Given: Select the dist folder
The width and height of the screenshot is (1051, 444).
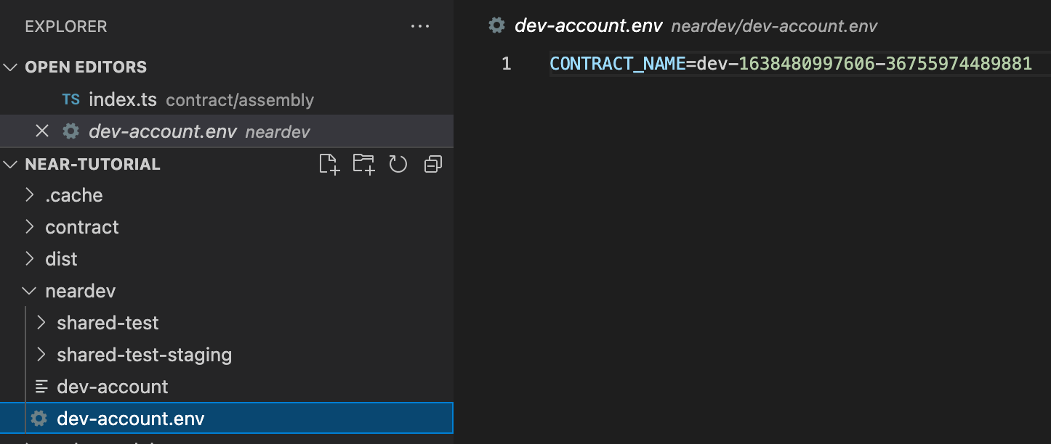Looking at the screenshot, I should pyautogui.click(x=61, y=258).
